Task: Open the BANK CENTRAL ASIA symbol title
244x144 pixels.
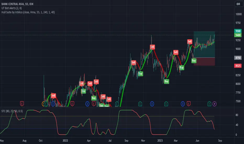Action: (18, 4)
